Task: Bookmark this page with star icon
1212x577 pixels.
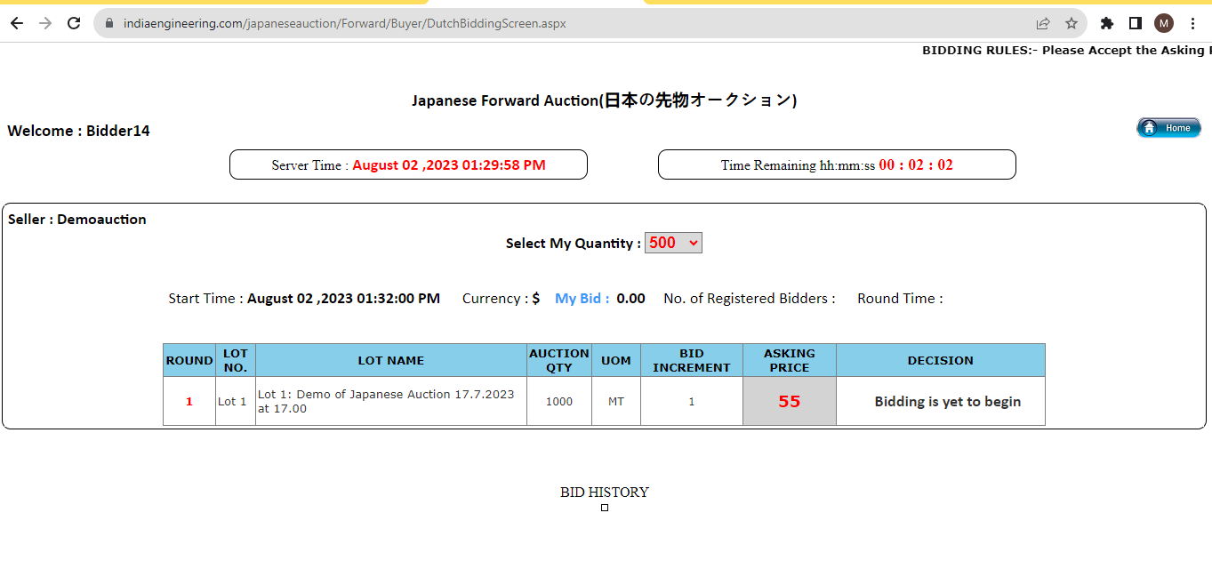Action: 1072,23
